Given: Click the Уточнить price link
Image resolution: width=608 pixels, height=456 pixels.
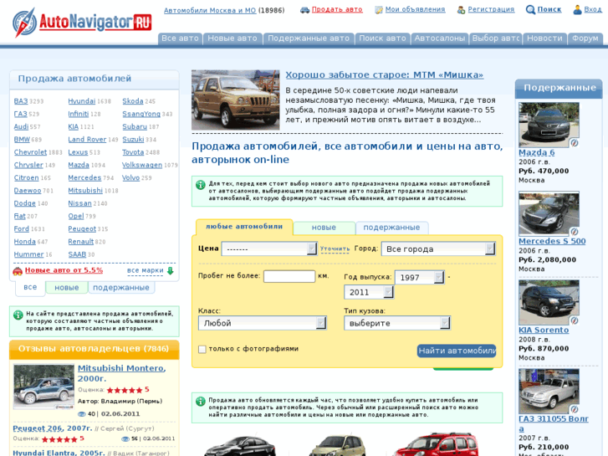Looking at the screenshot, I should [335, 248].
